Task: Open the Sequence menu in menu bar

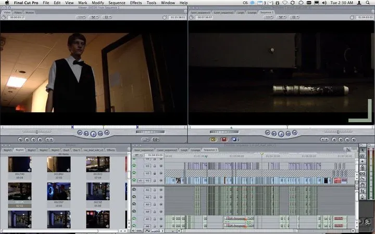Action: [117, 3]
